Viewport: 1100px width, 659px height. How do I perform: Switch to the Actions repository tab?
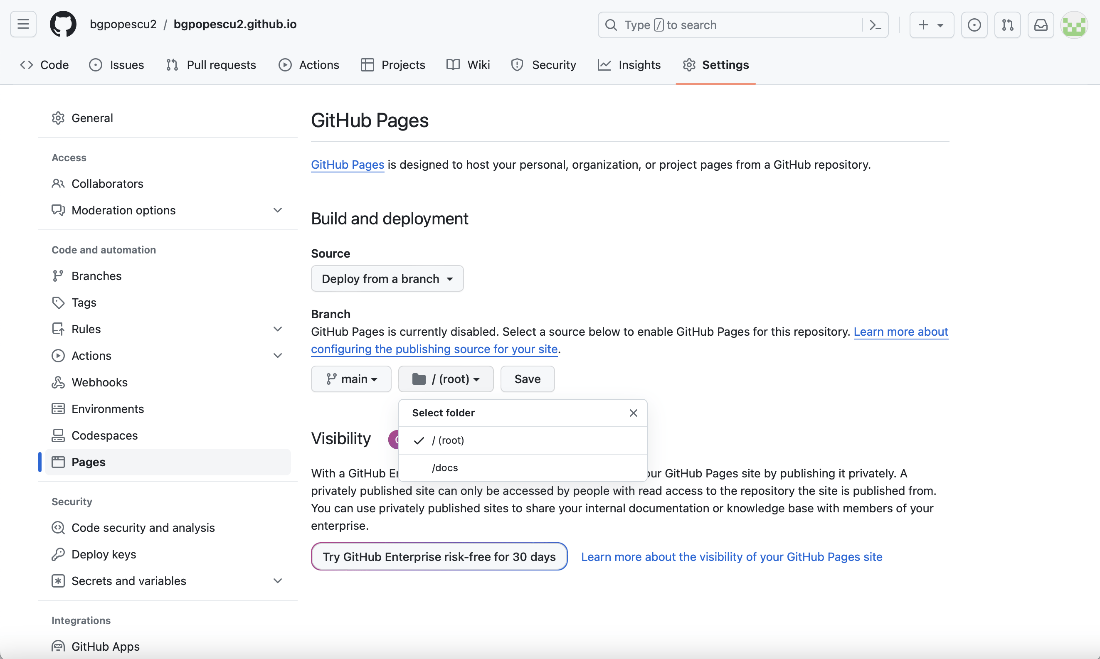pyautogui.click(x=309, y=65)
